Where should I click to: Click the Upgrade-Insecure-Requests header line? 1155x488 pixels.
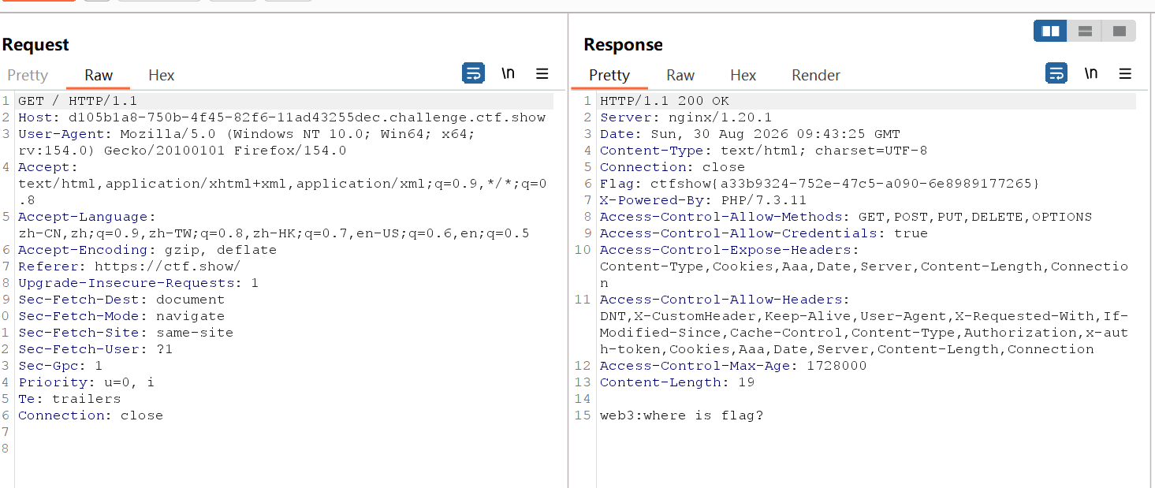tap(138, 283)
